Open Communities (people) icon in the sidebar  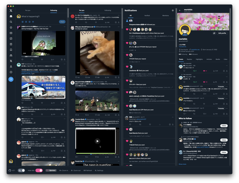coord(11,56)
